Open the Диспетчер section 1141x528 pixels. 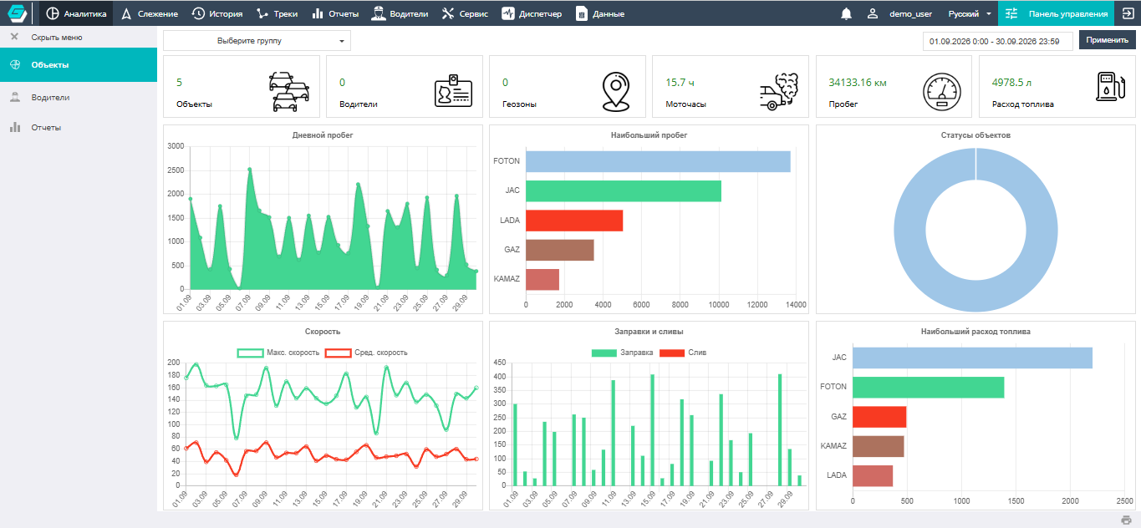coord(532,13)
